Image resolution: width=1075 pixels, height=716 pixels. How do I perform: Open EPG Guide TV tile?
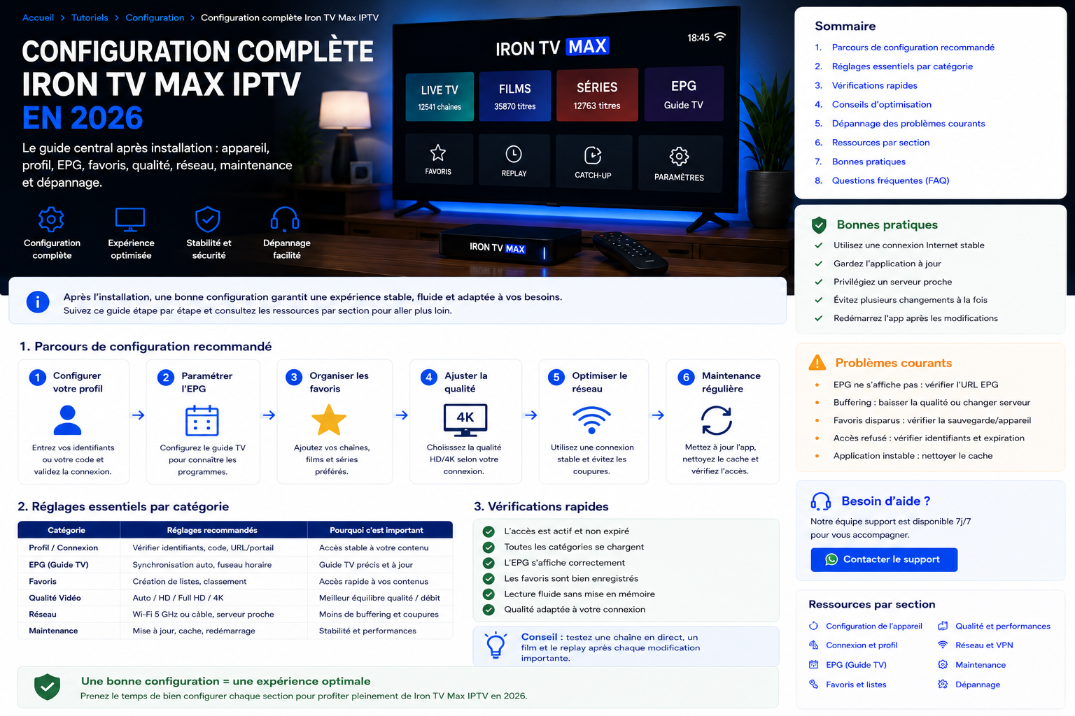point(684,94)
